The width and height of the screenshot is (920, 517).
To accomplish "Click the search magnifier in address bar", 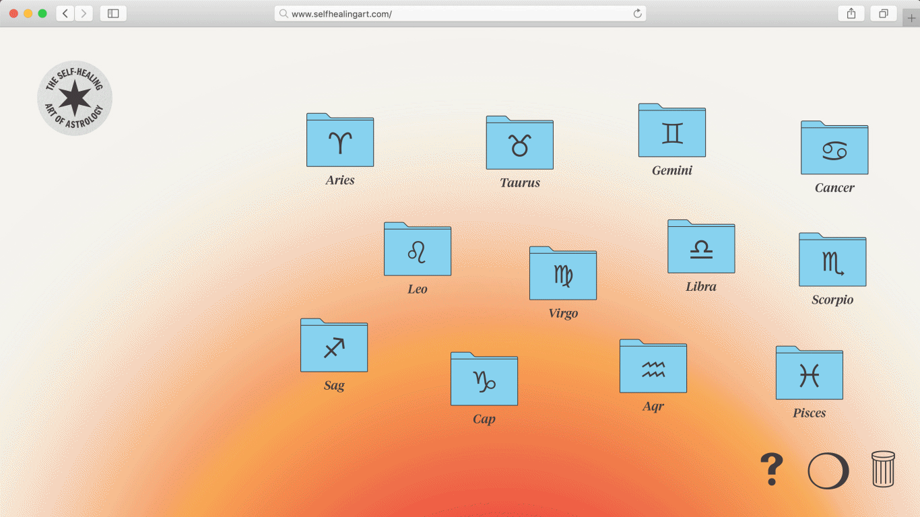I will (284, 13).
